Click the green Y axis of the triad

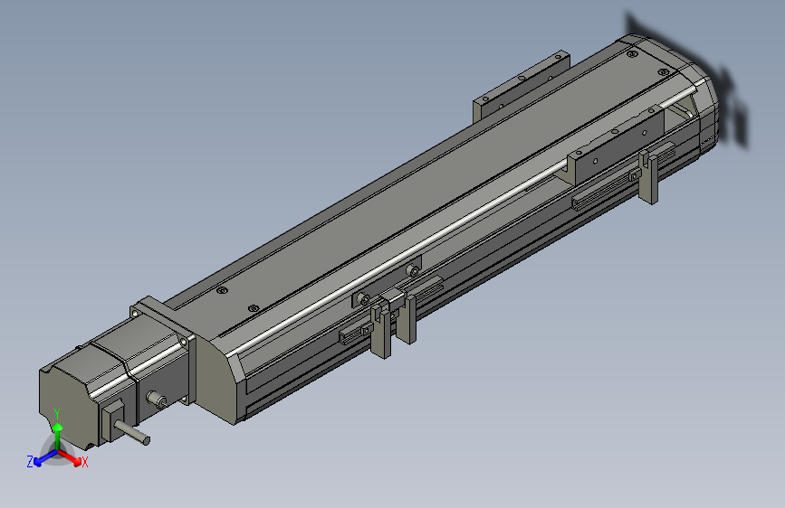[x=58, y=436]
